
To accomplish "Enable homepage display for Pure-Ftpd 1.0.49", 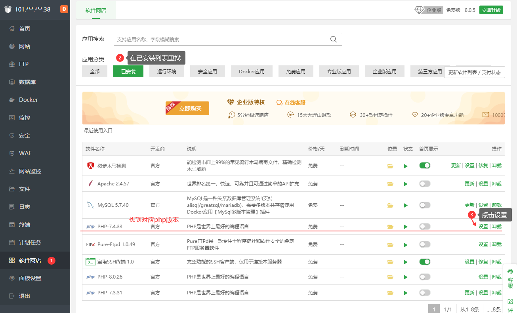I will click(x=425, y=244).
